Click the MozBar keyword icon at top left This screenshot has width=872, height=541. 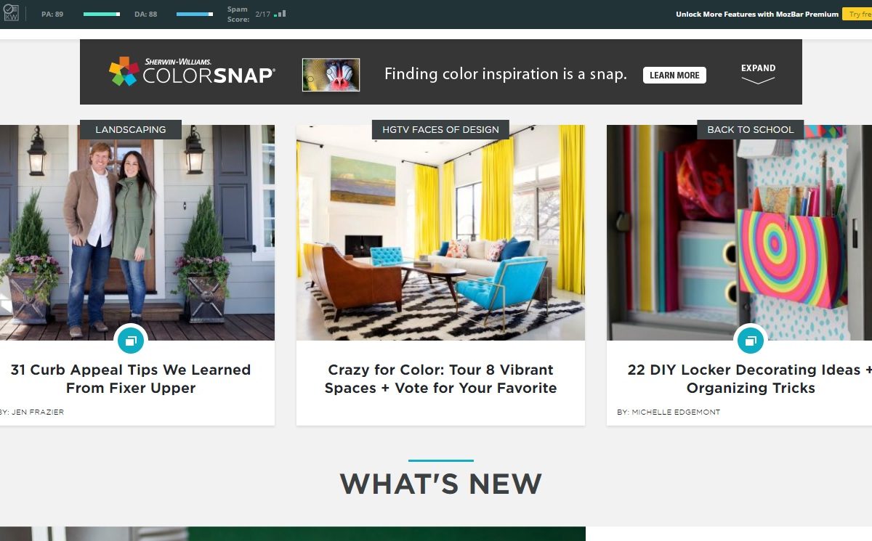coord(11,13)
